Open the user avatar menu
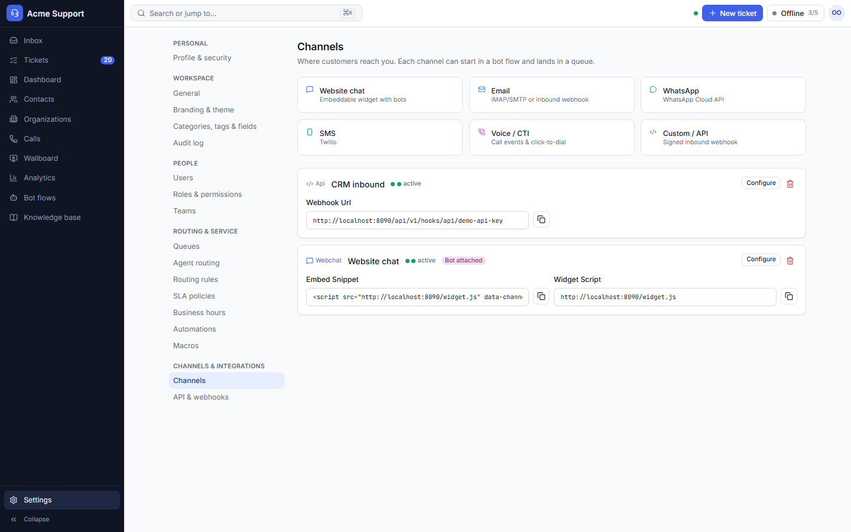This screenshot has width=851, height=532. tap(837, 13)
